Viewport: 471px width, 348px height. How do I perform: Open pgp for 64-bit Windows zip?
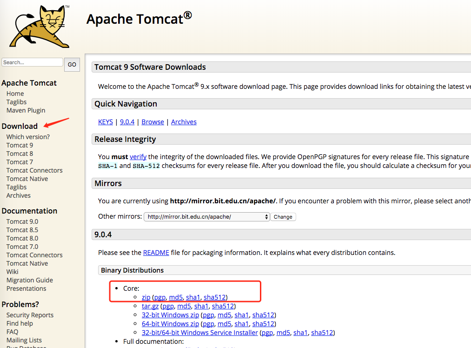pos(208,324)
